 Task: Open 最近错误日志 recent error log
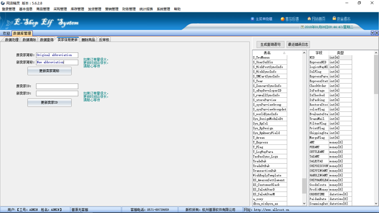pyautogui.click(x=298, y=45)
